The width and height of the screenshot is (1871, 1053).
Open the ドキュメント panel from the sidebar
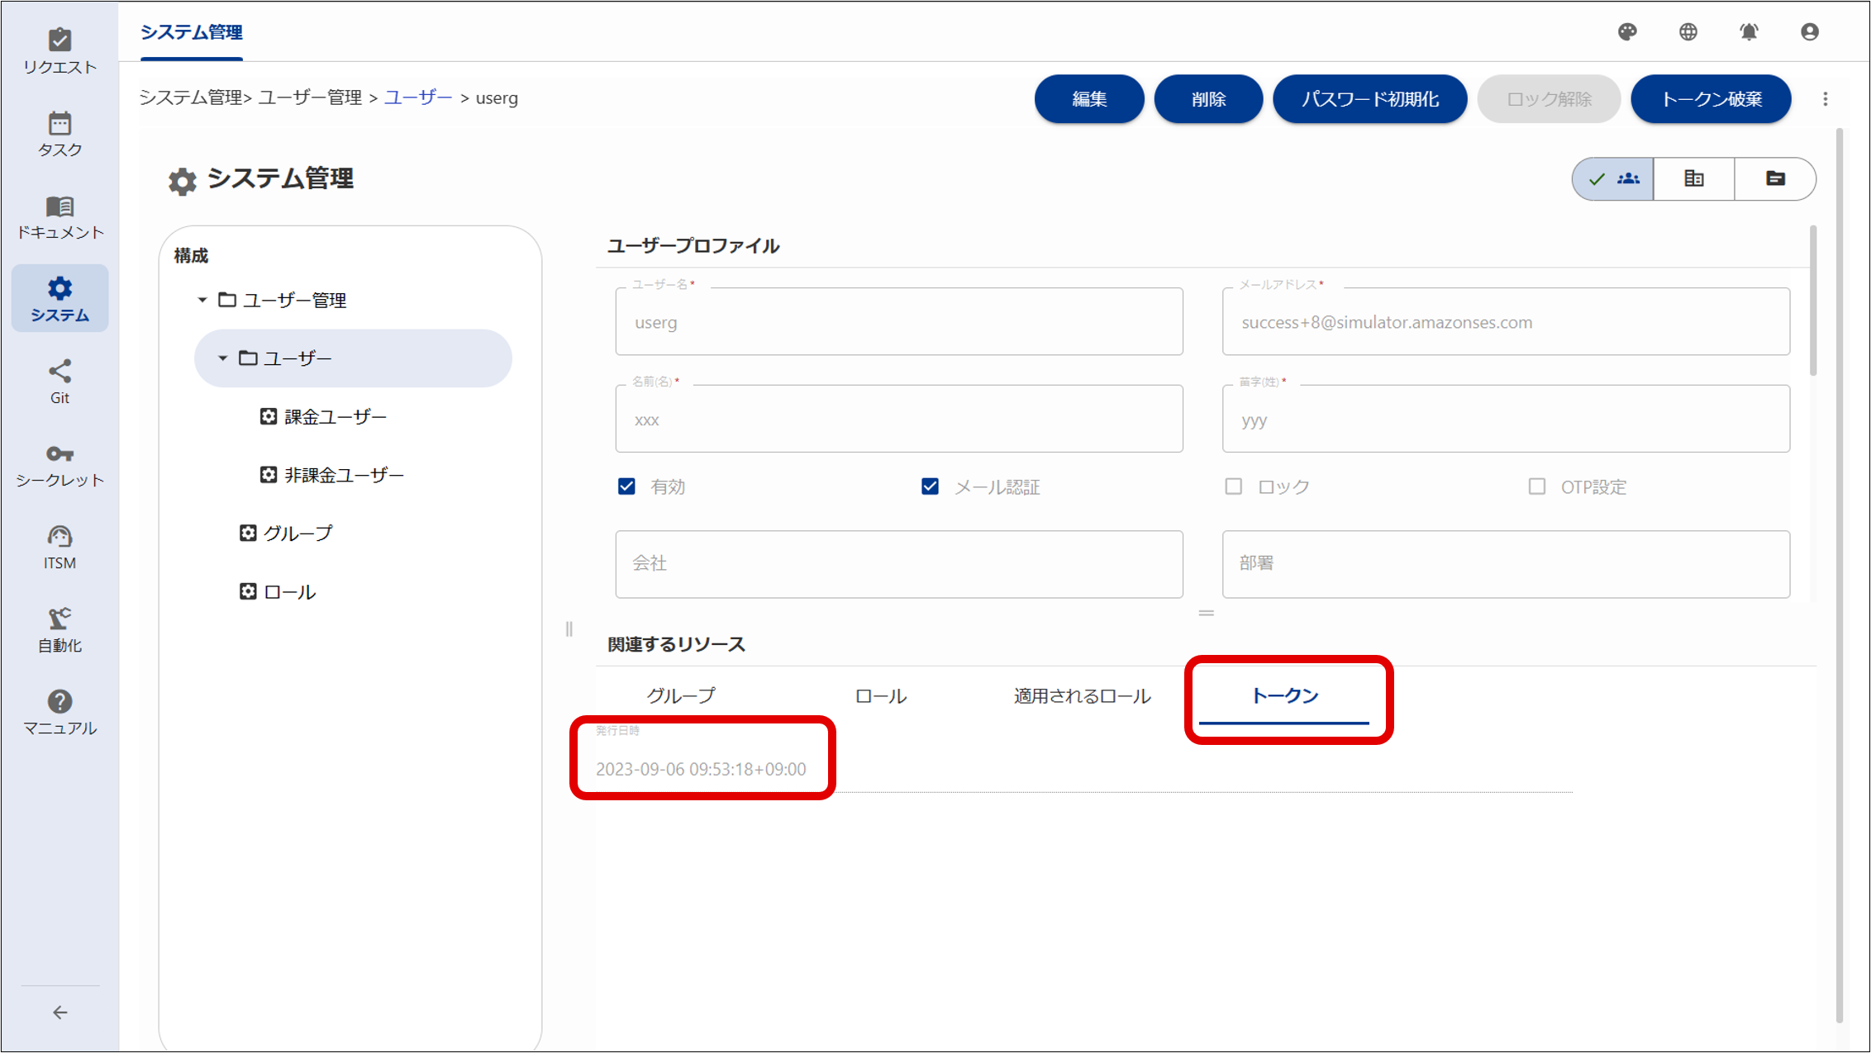click(x=59, y=216)
